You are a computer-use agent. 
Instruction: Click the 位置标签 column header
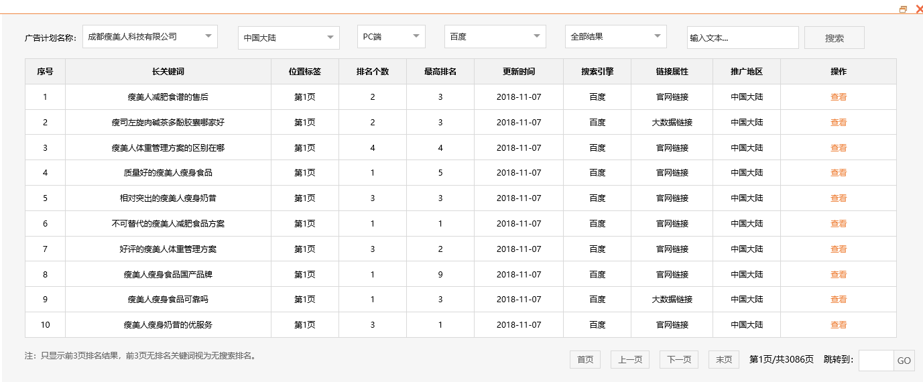click(x=305, y=72)
